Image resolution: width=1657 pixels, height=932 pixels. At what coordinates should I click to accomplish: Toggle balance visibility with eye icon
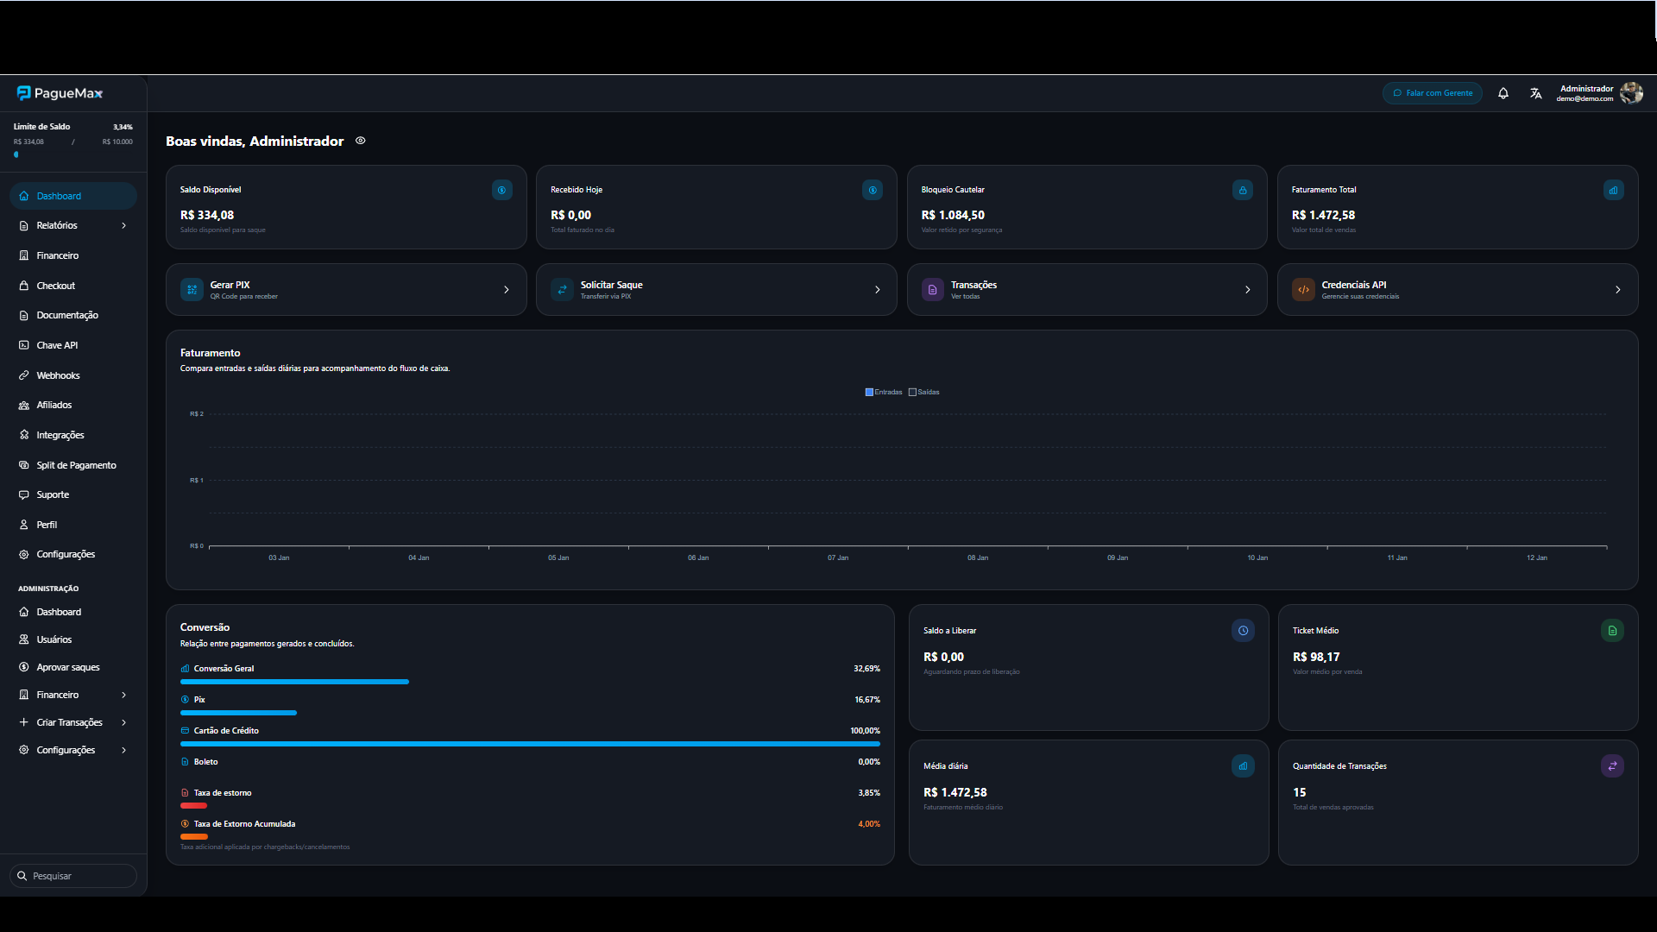click(361, 141)
